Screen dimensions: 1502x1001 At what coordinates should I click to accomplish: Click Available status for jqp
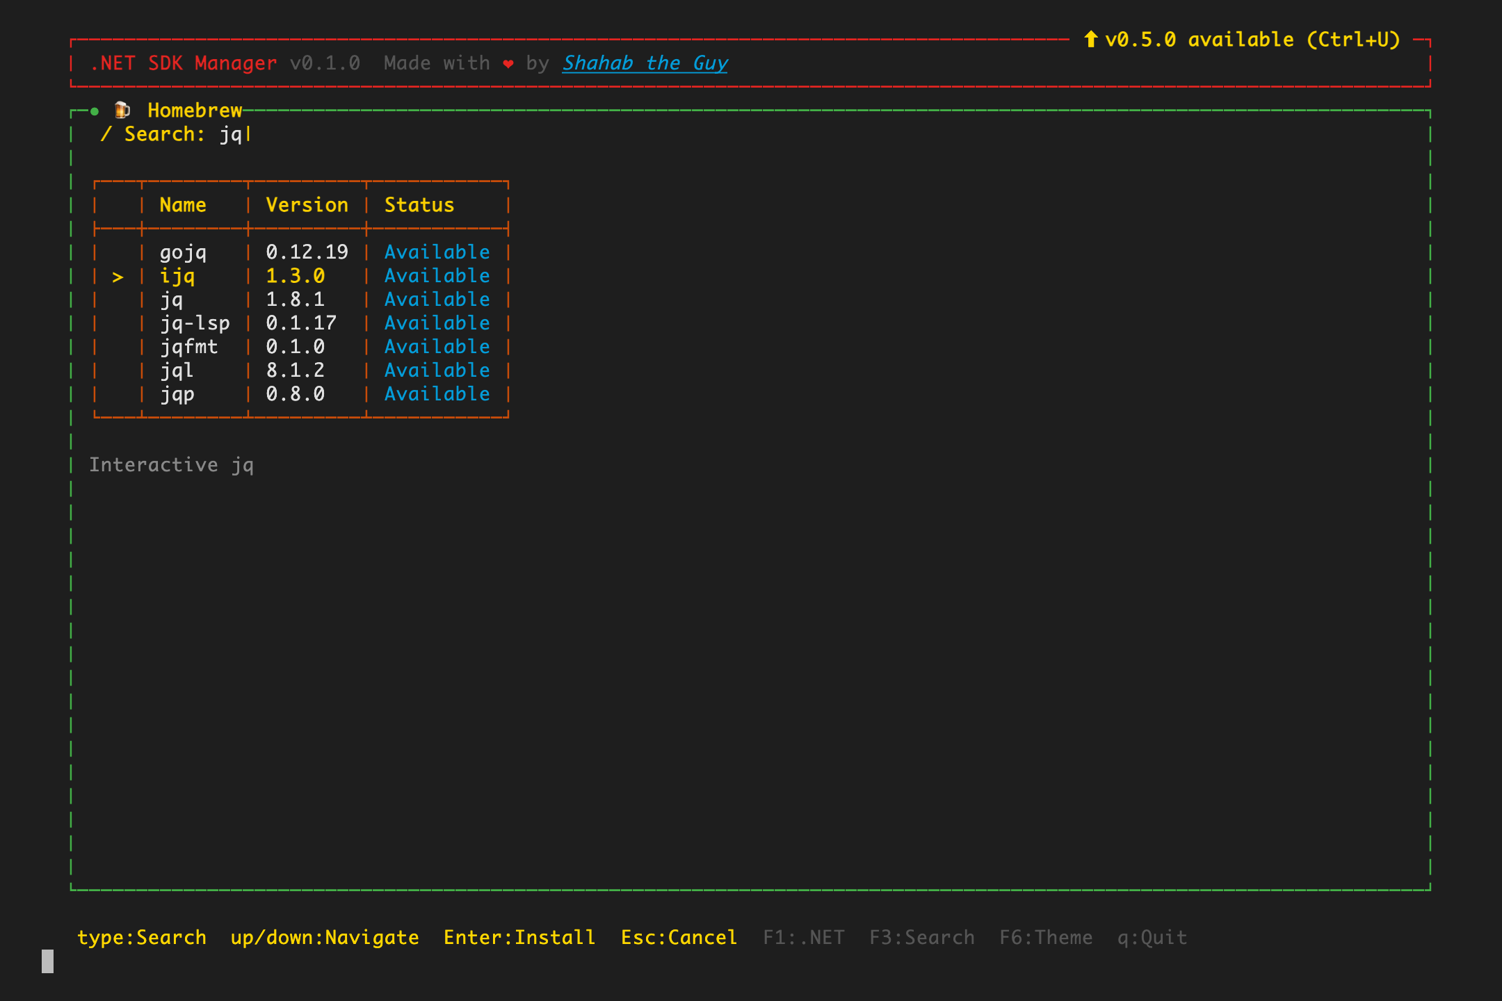[x=437, y=394]
